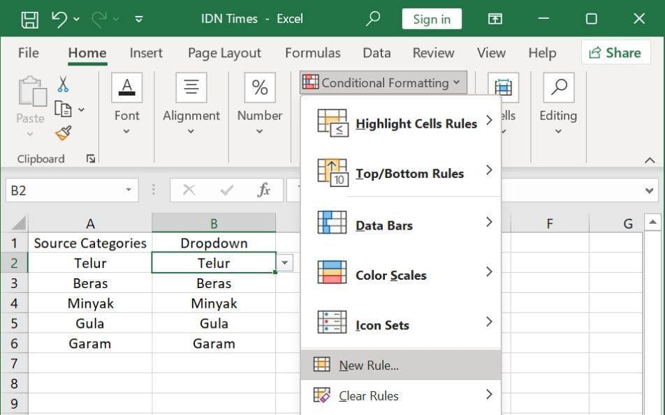Screen dimensions: 665x415
Task: Open the Conditional Formatting dropdown
Action: coord(382,82)
